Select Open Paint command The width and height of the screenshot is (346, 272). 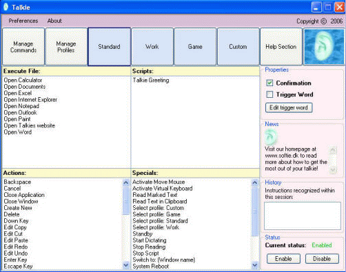pos(17,119)
